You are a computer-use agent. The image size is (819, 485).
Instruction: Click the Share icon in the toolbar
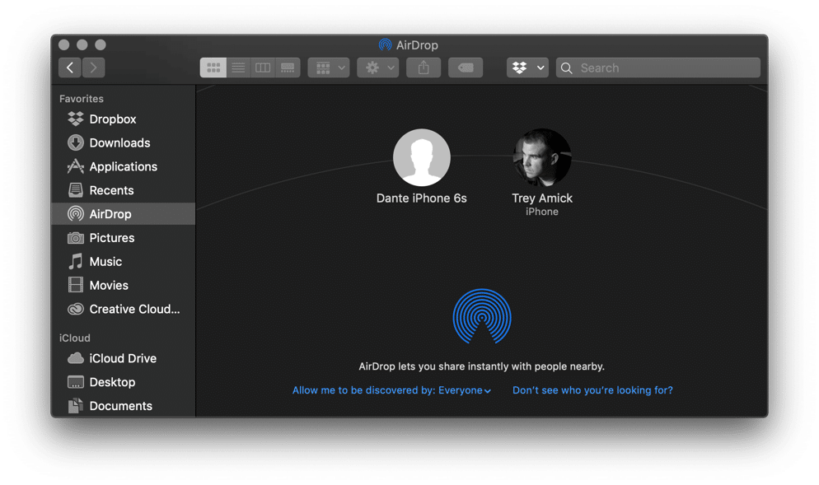point(424,68)
